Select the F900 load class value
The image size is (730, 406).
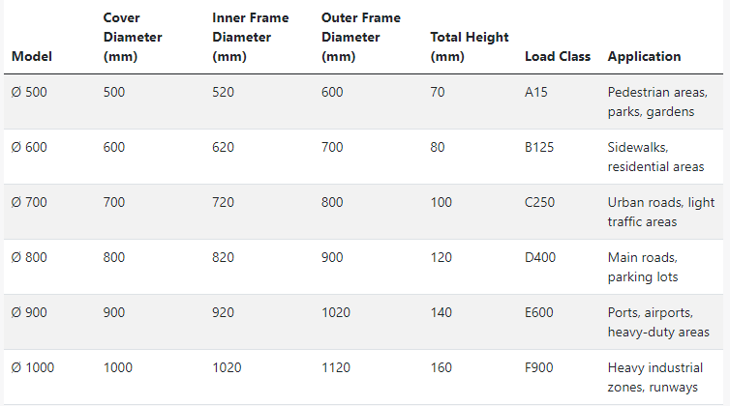point(538,368)
